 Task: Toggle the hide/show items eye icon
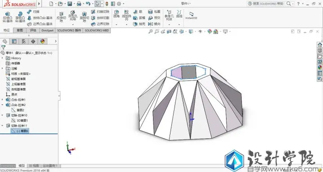[200, 31]
